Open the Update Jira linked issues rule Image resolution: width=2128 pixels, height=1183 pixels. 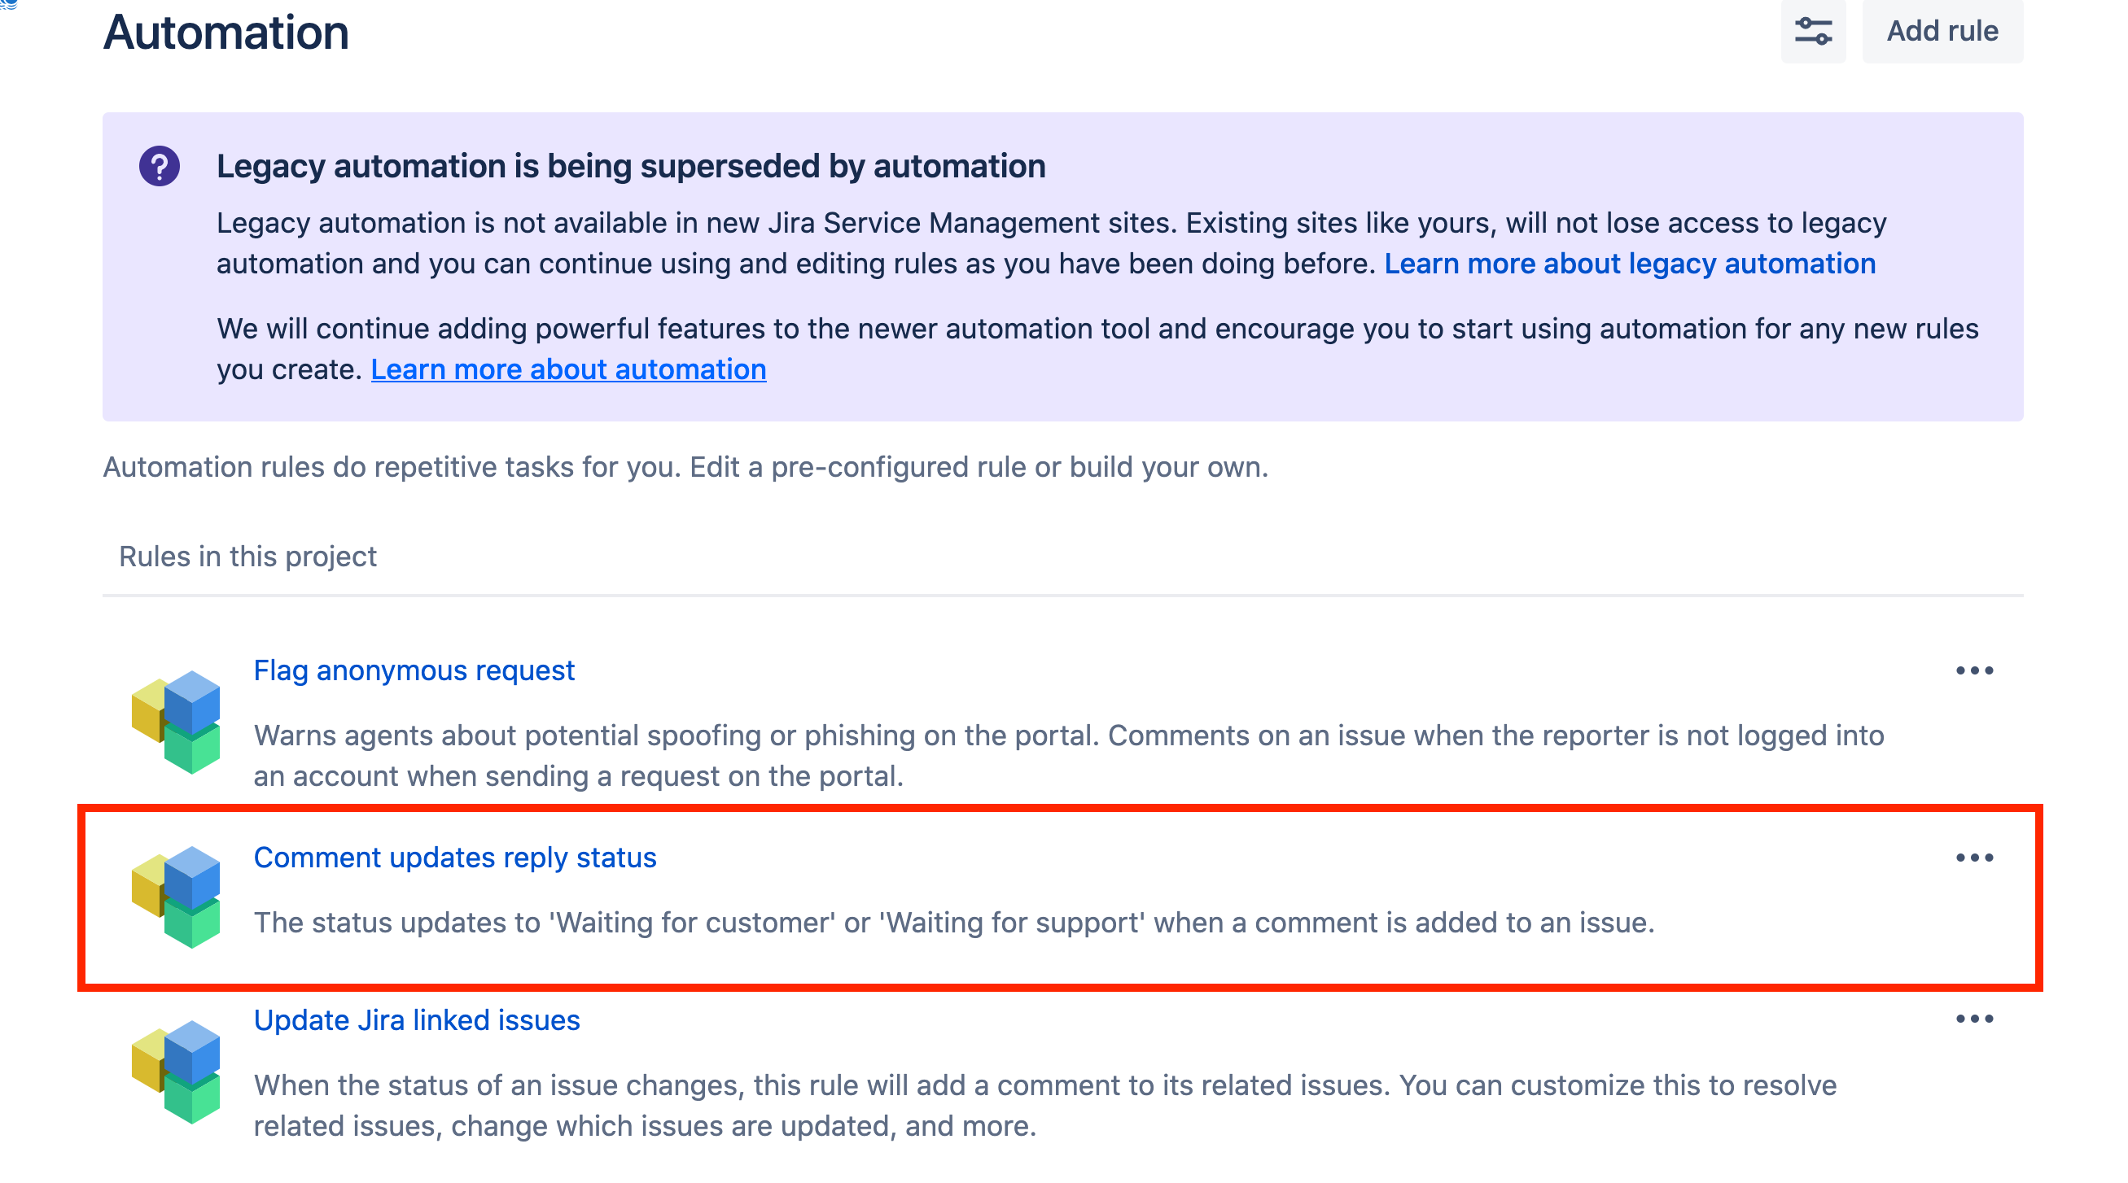point(416,1020)
